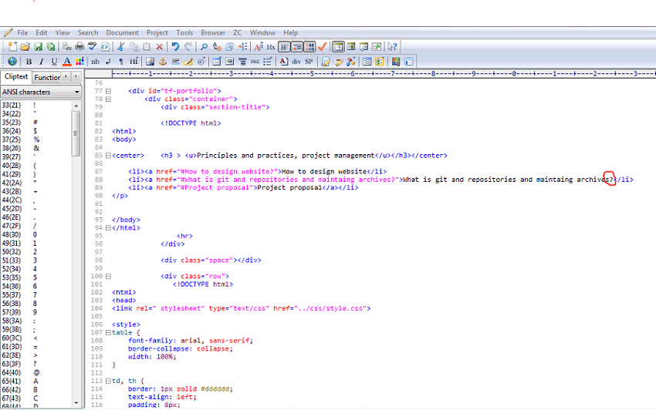The width and height of the screenshot is (656, 410).
Task: Undo the last edit with the Undo arrow
Action: (175, 47)
